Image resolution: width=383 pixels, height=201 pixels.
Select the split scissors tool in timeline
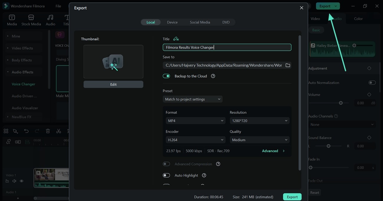click(x=59, y=131)
